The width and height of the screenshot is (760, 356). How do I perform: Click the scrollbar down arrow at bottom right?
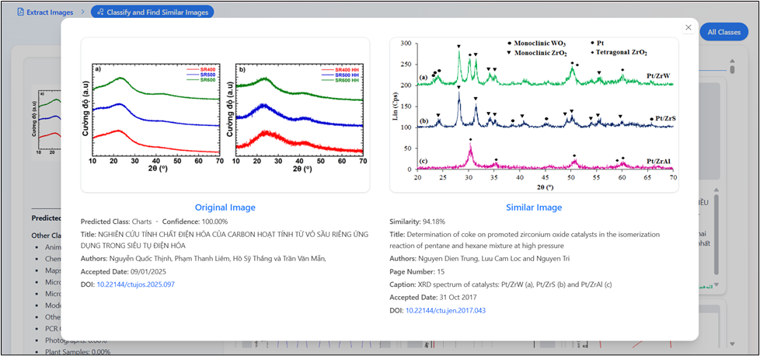click(732, 344)
